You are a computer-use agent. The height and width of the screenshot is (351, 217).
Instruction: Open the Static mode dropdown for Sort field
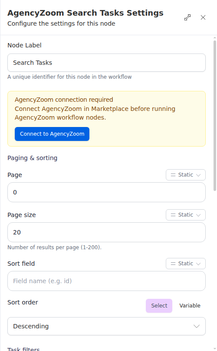[x=185, y=264]
